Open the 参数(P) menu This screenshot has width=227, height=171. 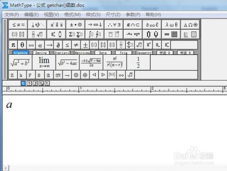[133, 14]
